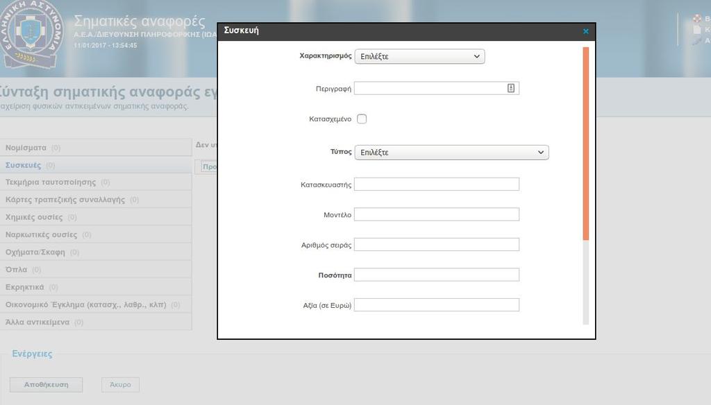This screenshot has height=405, width=711.
Task: Open Όπλα category
Action: click(96, 270)
